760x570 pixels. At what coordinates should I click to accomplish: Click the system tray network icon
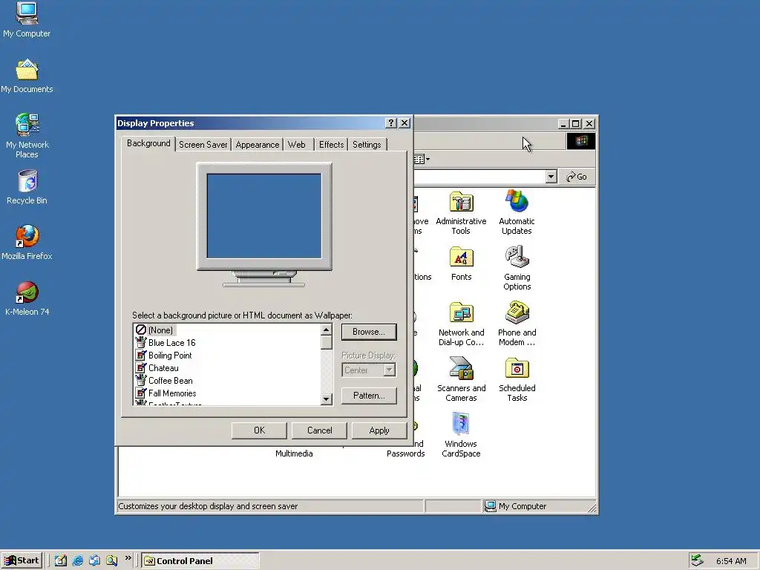pos(697,560)
